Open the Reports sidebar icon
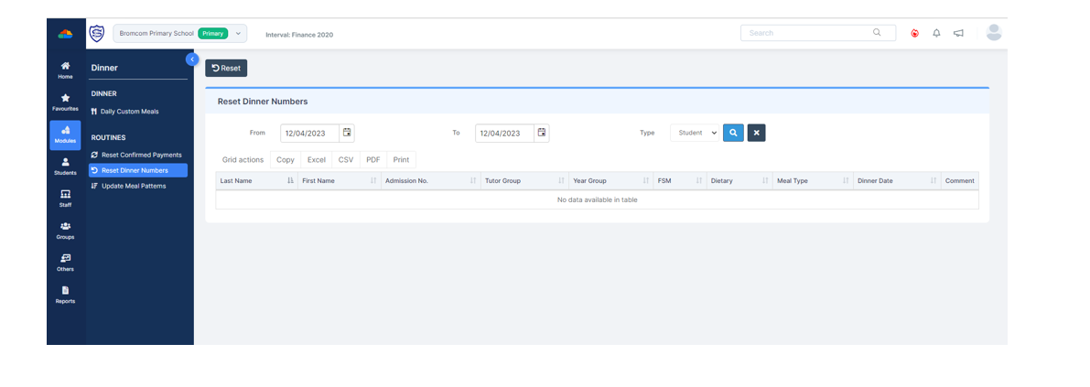Viewport: 1090px width, 387px height. click(65, 294)
